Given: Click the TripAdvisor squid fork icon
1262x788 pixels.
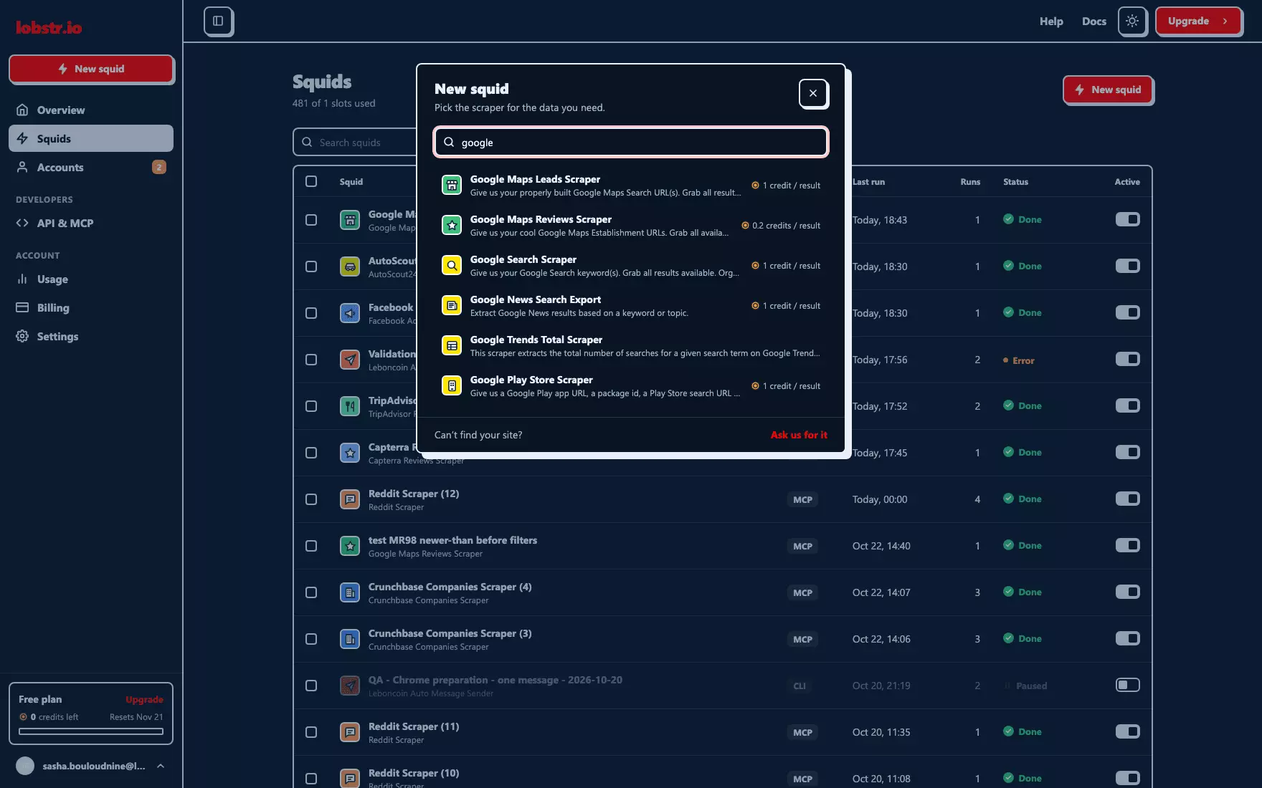Looking at the screenshot, I should click(350, 406).
